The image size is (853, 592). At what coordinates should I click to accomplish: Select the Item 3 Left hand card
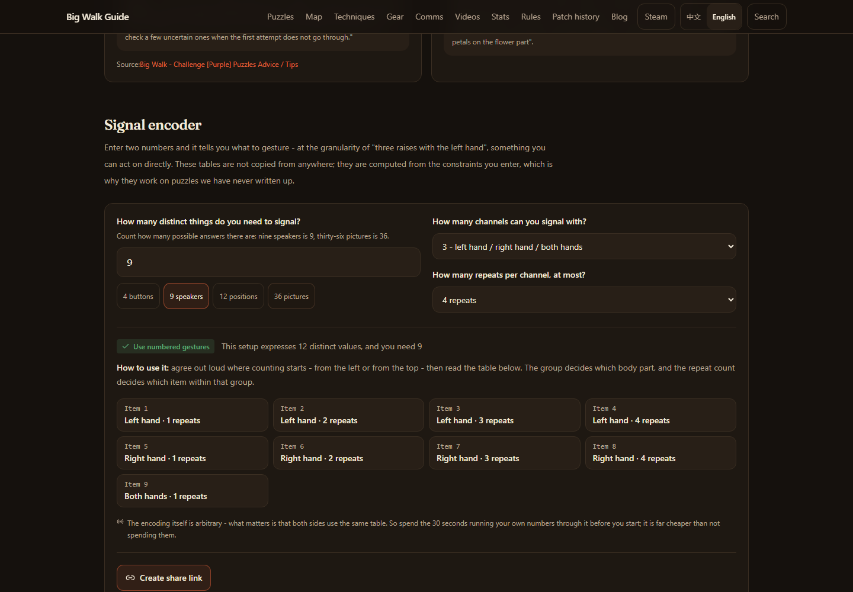(505, 415)
